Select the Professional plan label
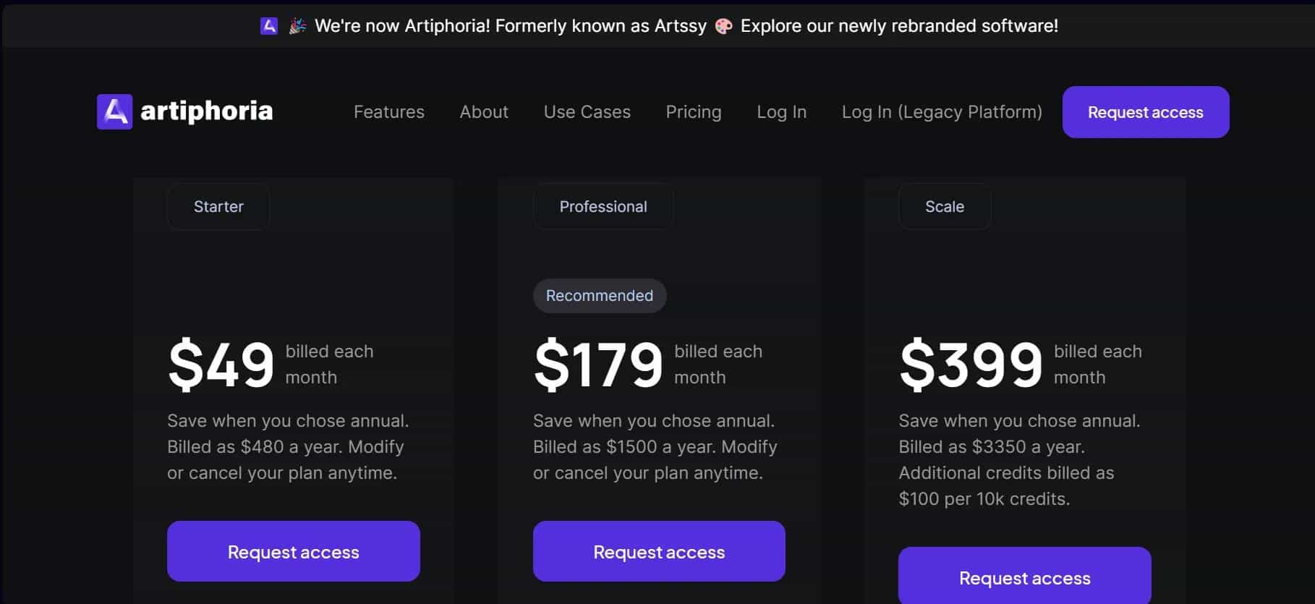The image size is (1315, 604). coord(603,207)
